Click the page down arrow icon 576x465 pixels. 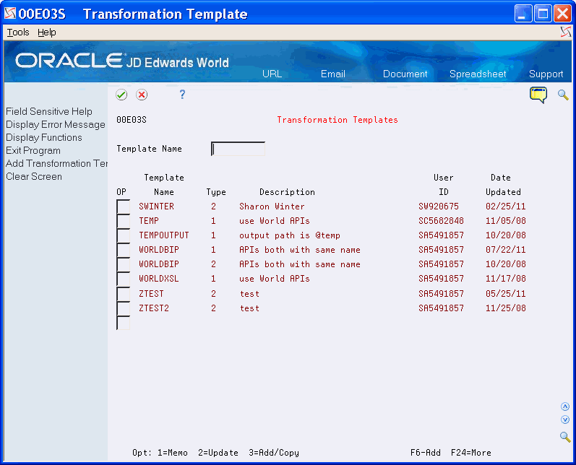[565, 420]
